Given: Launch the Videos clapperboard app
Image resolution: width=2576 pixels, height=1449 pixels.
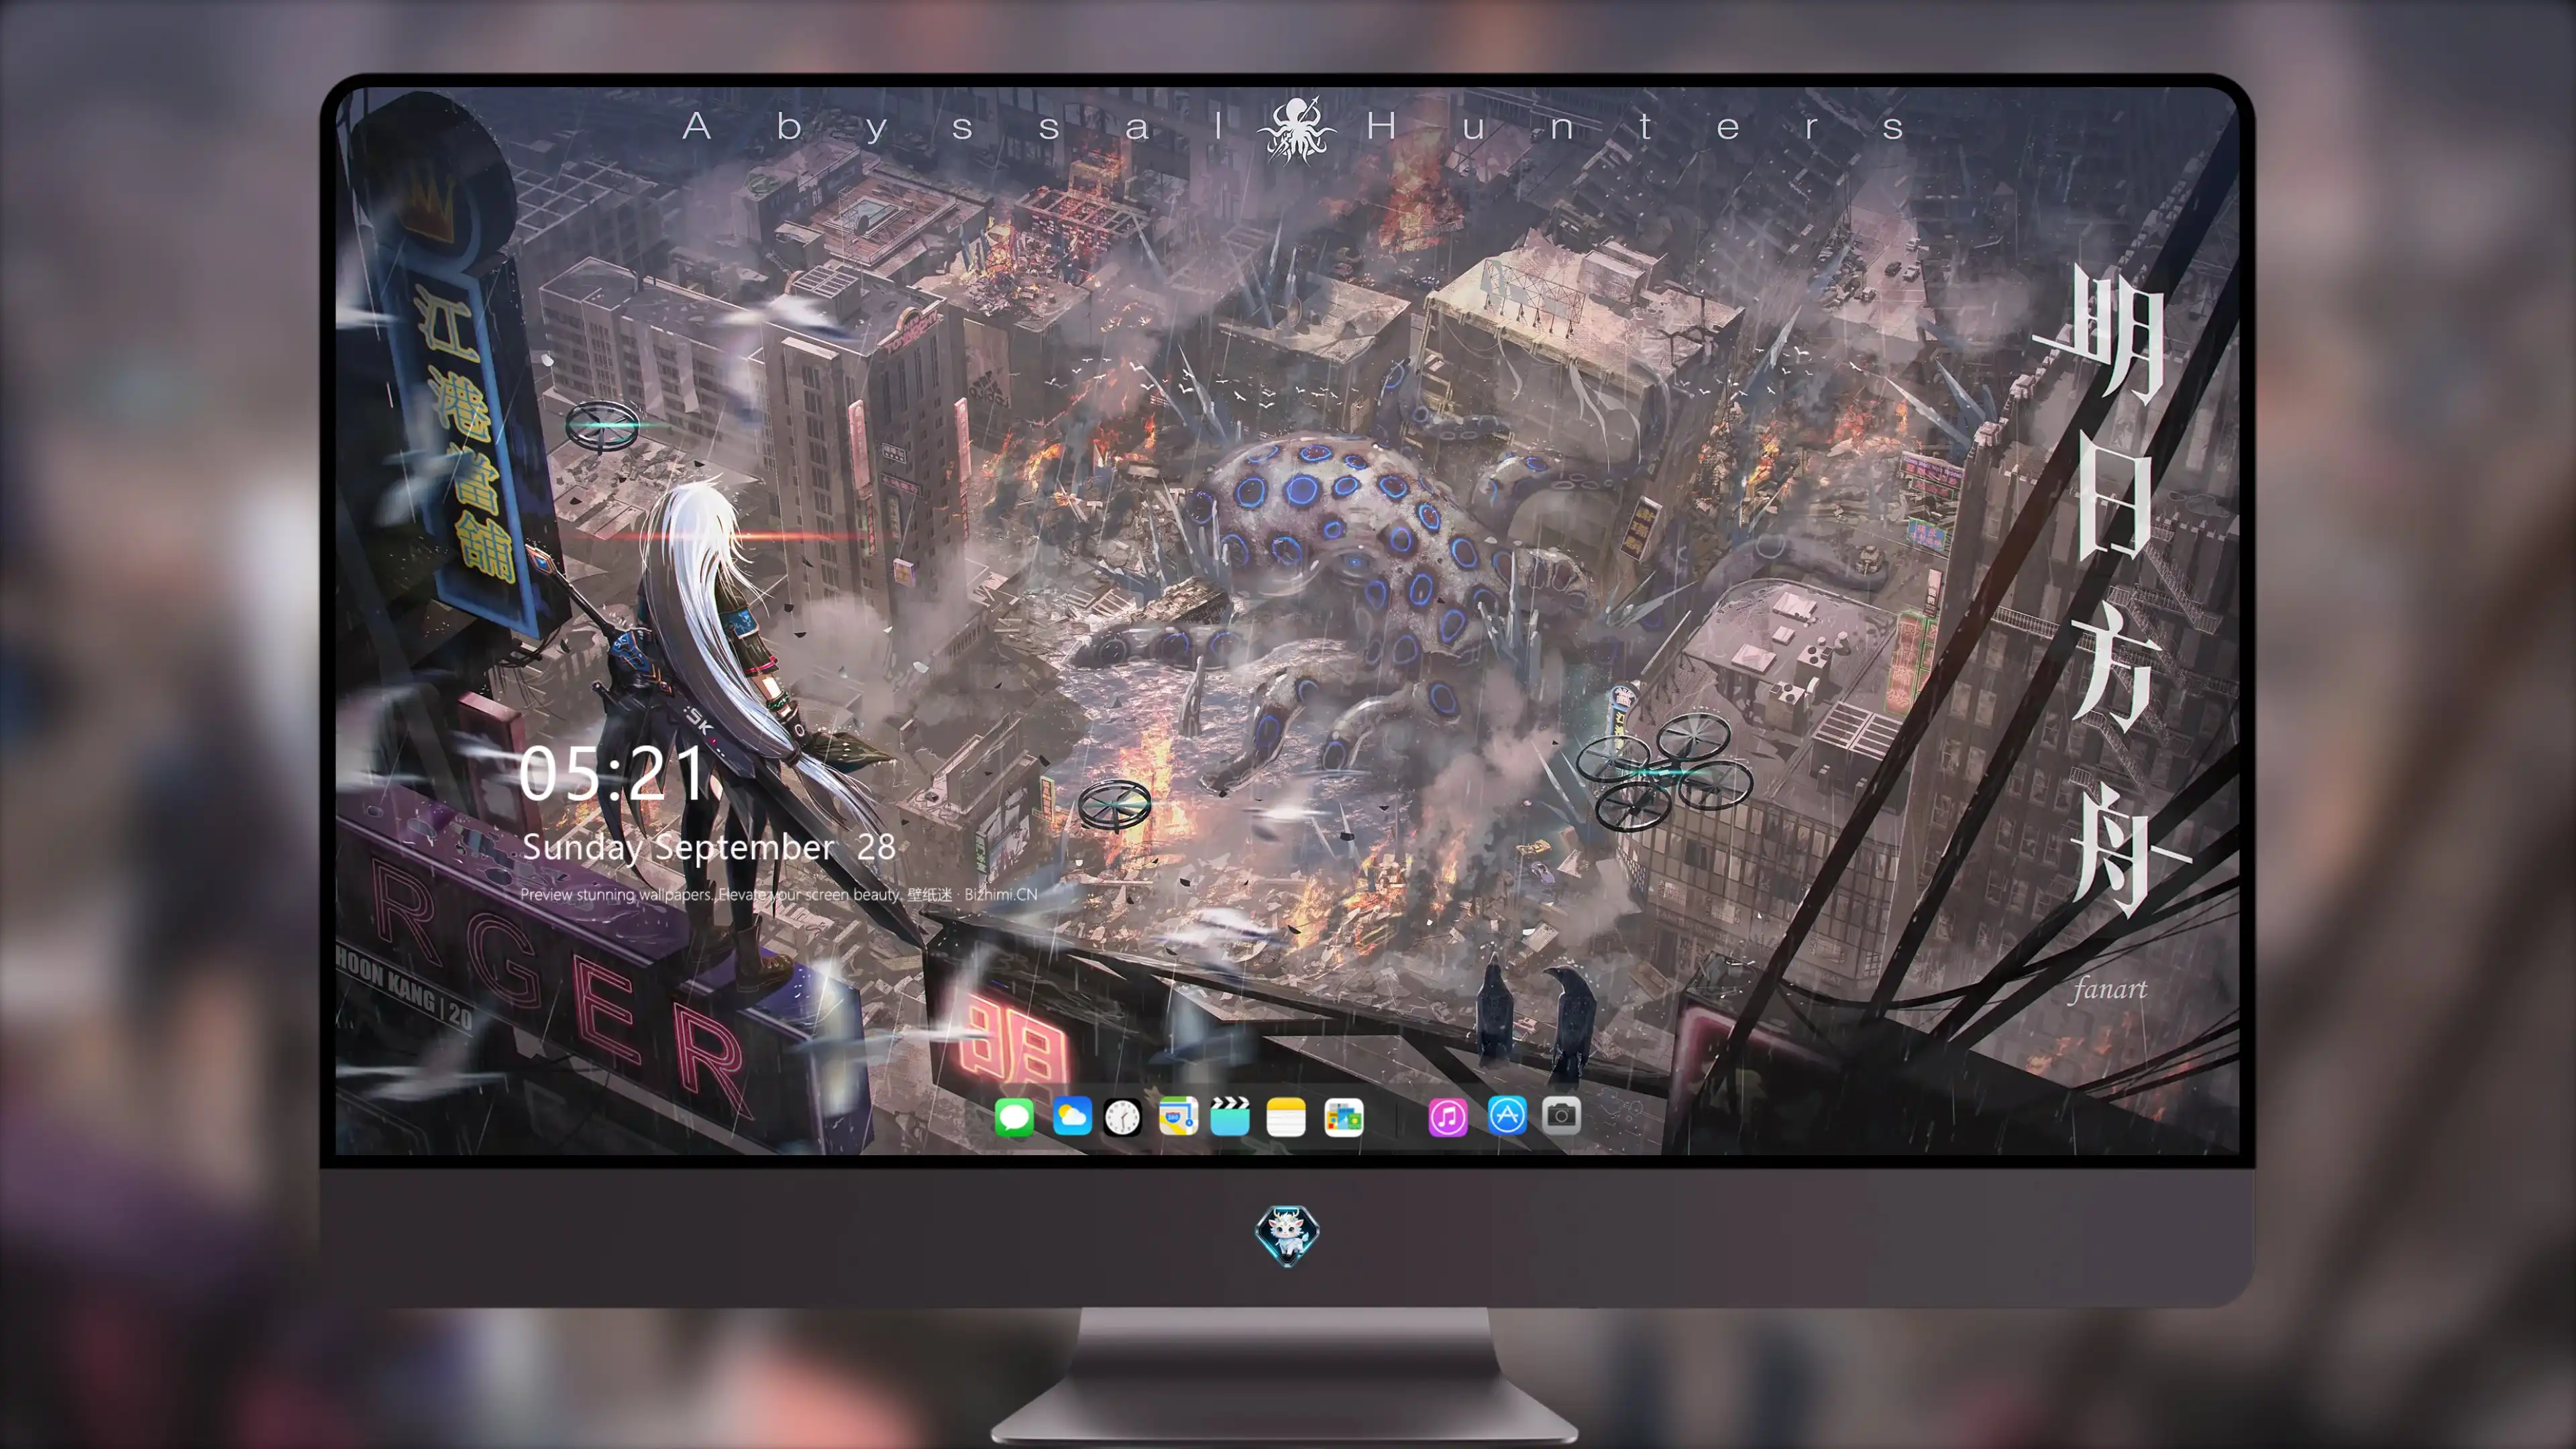Looking at the screenshot, I should point(1230,1116).
